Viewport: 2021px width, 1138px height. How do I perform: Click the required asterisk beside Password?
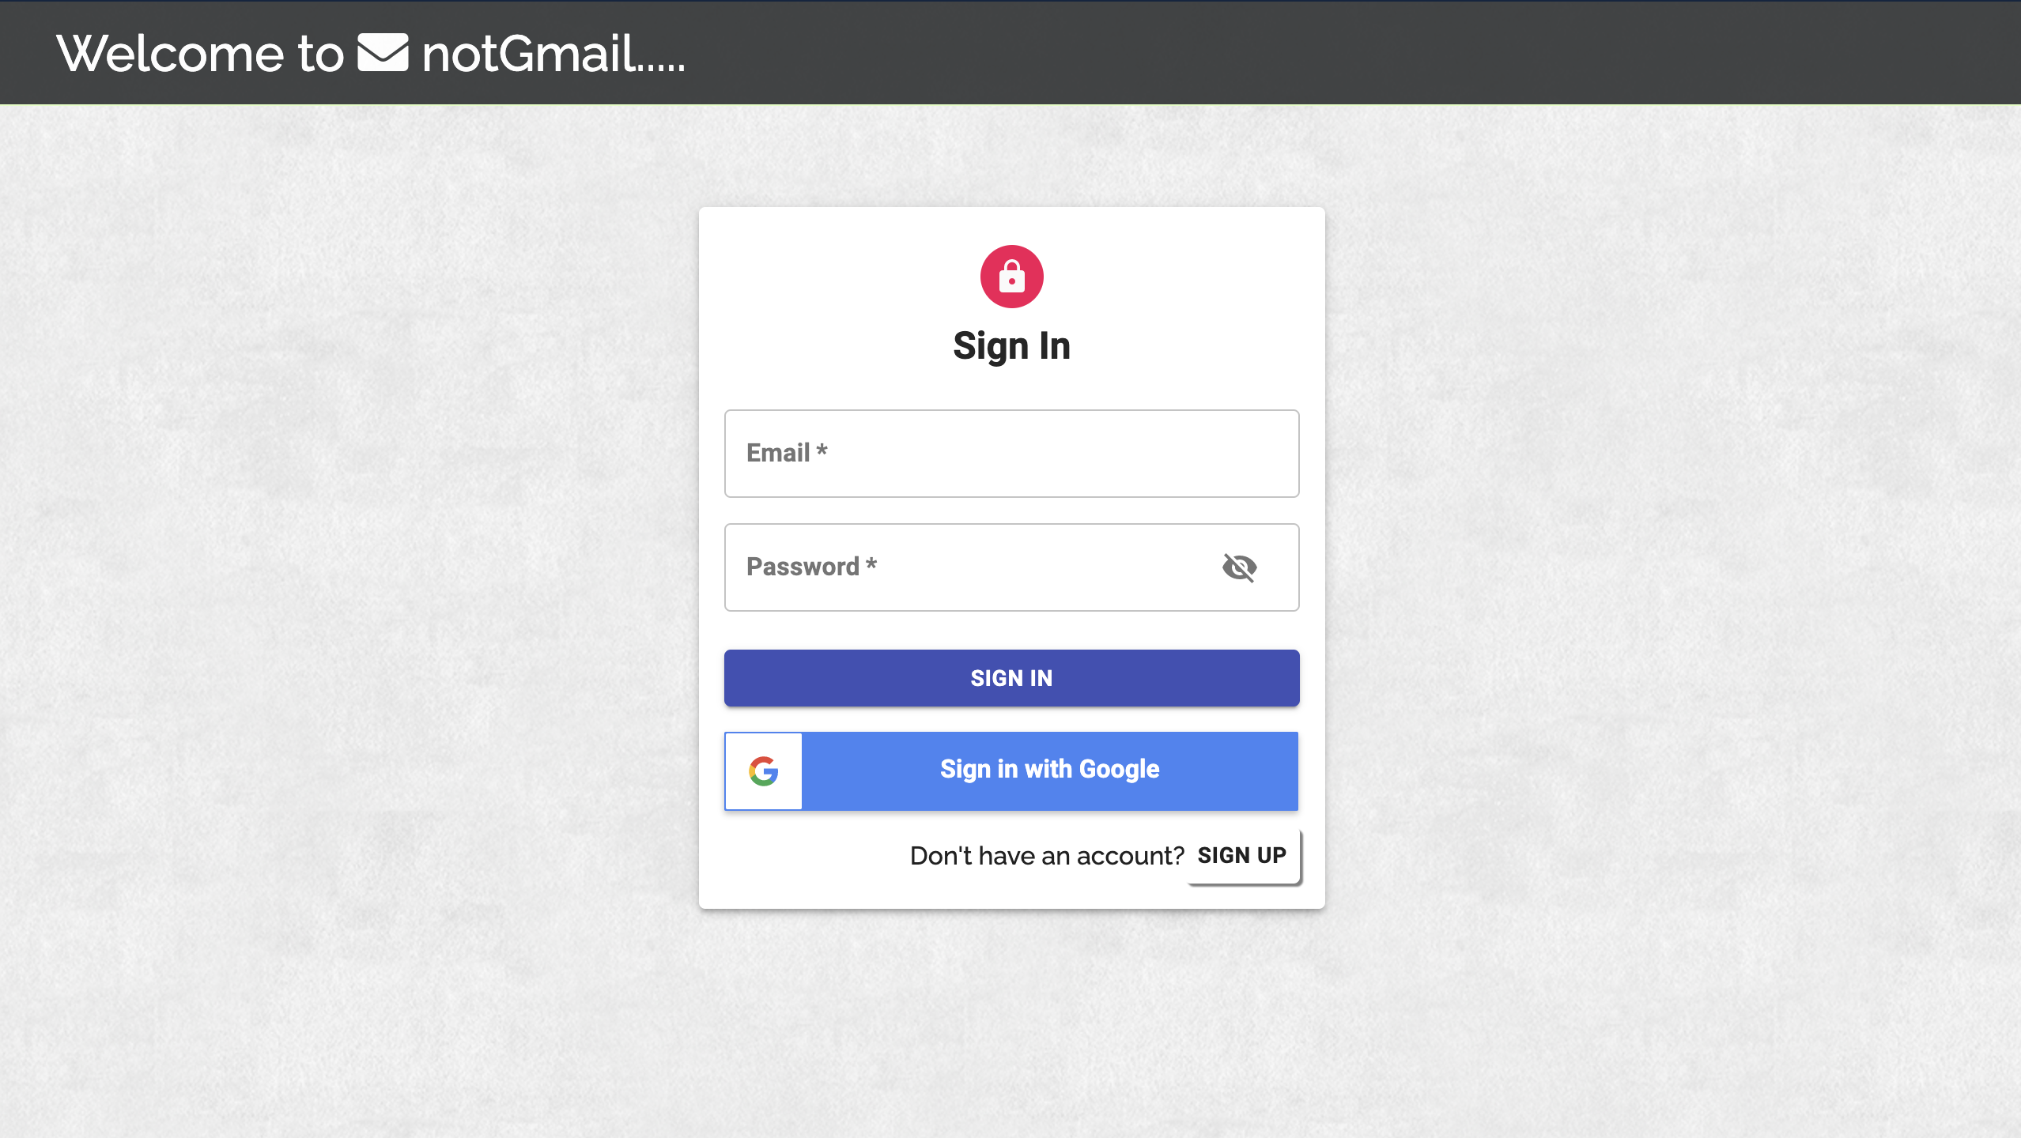871,563
